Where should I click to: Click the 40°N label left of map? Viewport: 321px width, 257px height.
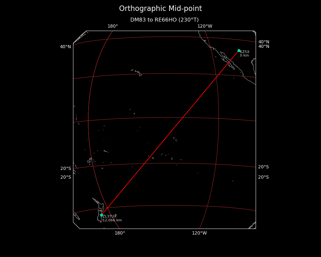(x=65, y=47)
